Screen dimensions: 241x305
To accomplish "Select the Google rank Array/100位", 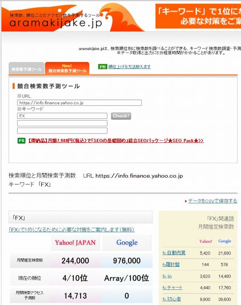I will tap(127, 278).
